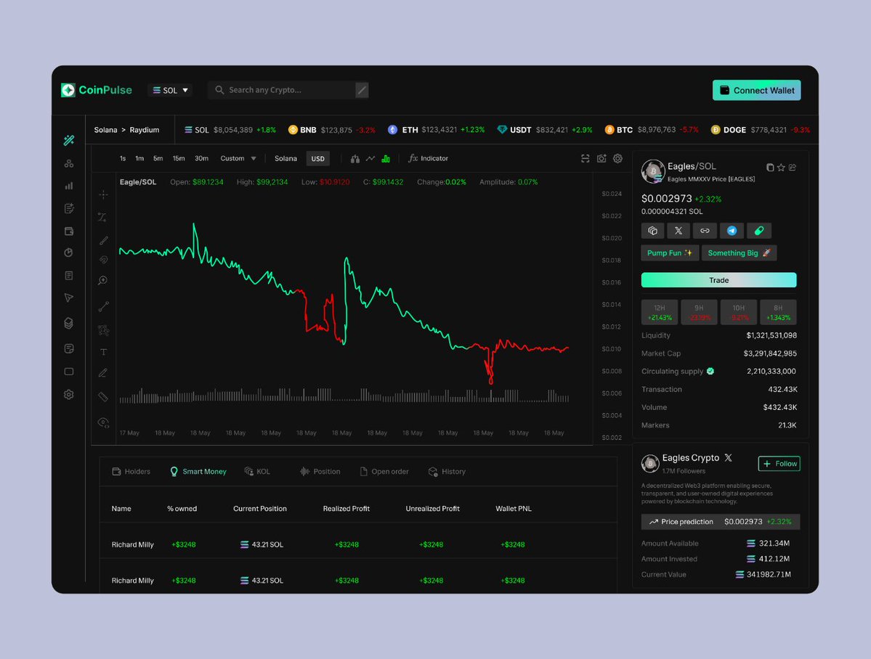Click the Pump Fun tag
The width and height of the screenshot is (871, 659).
click(670, 253)
